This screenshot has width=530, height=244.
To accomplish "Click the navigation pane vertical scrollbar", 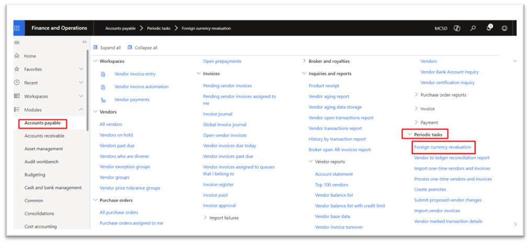I will 88,90.
